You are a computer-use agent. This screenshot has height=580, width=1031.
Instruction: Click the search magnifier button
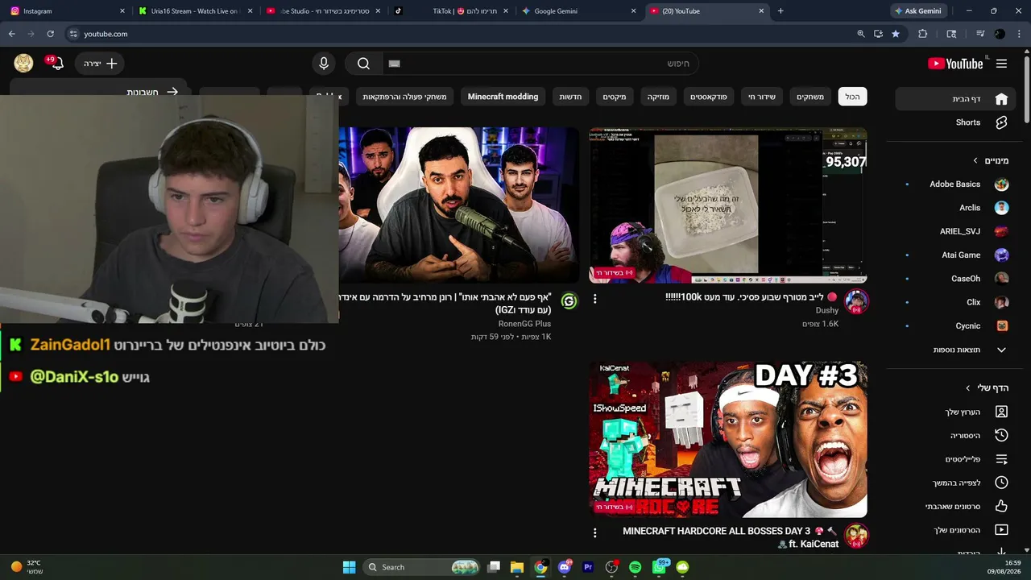[x=363, y=64]
